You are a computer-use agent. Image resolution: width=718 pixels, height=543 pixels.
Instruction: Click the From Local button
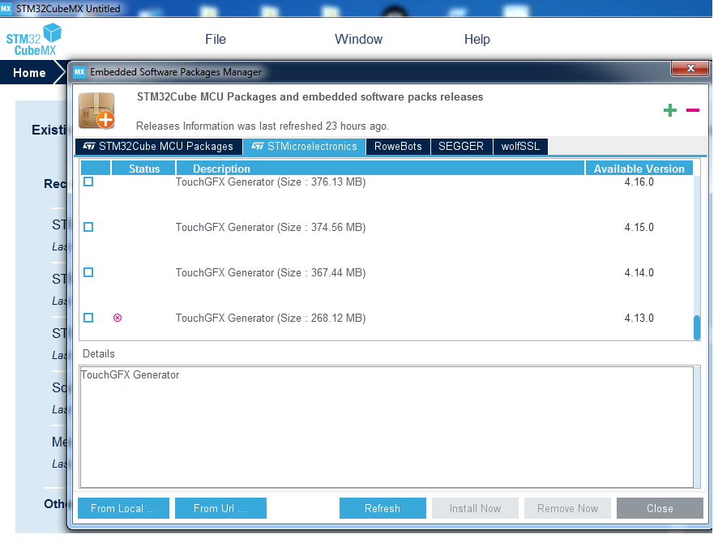(x=123, y=508)
